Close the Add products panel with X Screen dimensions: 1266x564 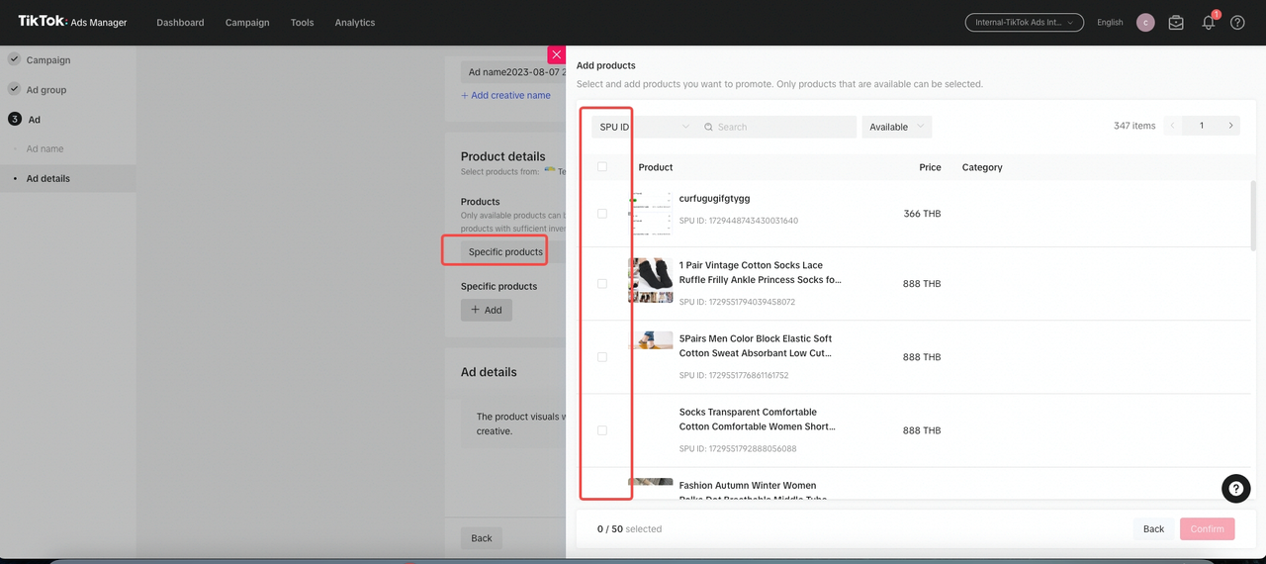pos(557,54)
